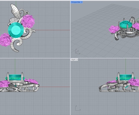Open the Perspective viewport dropdown arrow

point(82,2)
